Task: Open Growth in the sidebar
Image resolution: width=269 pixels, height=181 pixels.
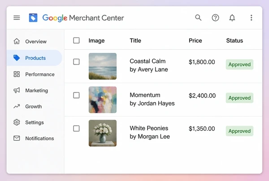Action: 34,107
